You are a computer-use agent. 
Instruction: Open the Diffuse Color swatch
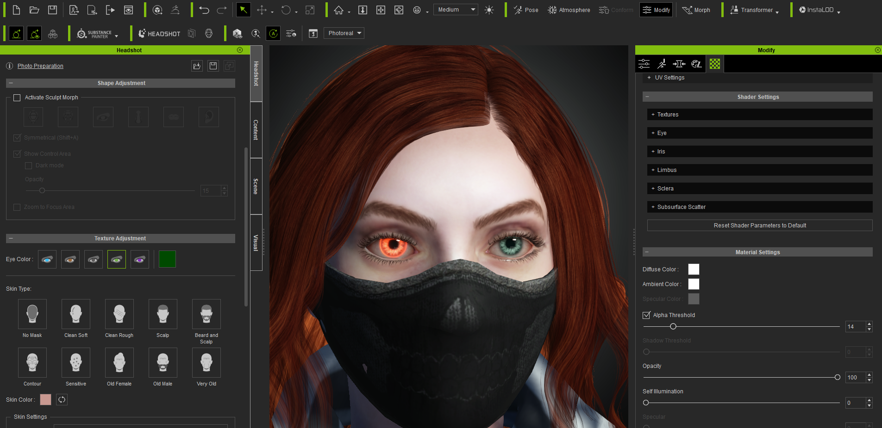click(x=694, y=269)
